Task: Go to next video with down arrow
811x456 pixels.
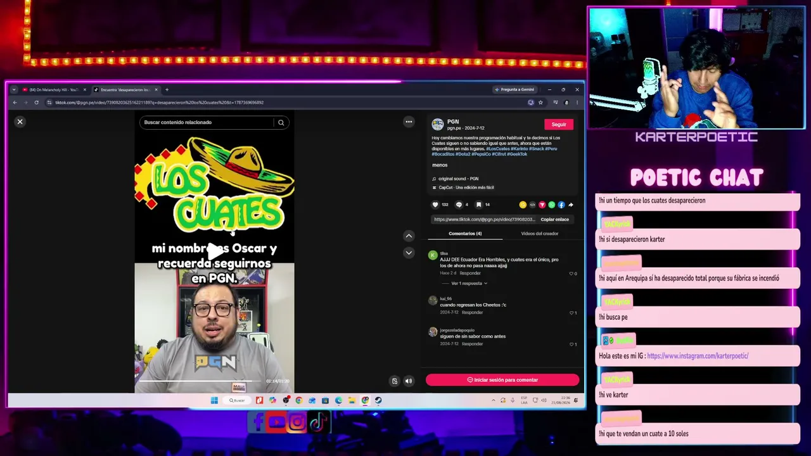Action: coord(409,253)
